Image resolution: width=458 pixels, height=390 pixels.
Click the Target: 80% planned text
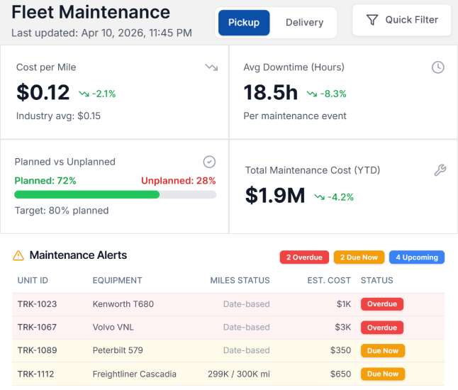pos(62,211)
